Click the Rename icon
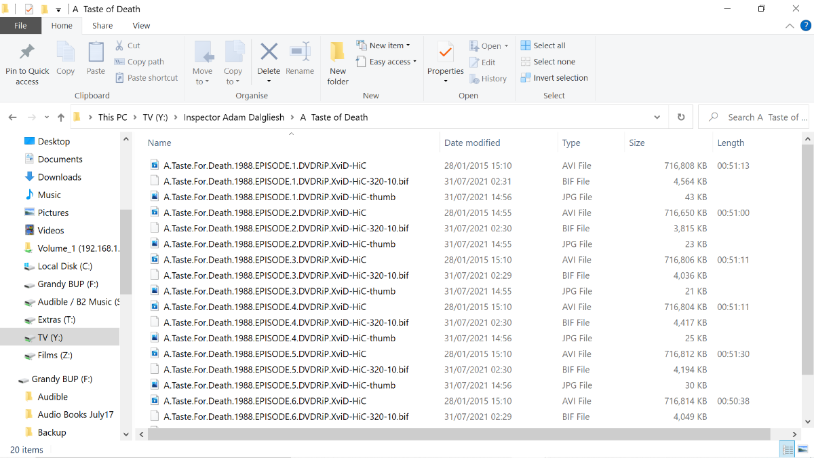814x458 pixels. coord(300,52)
